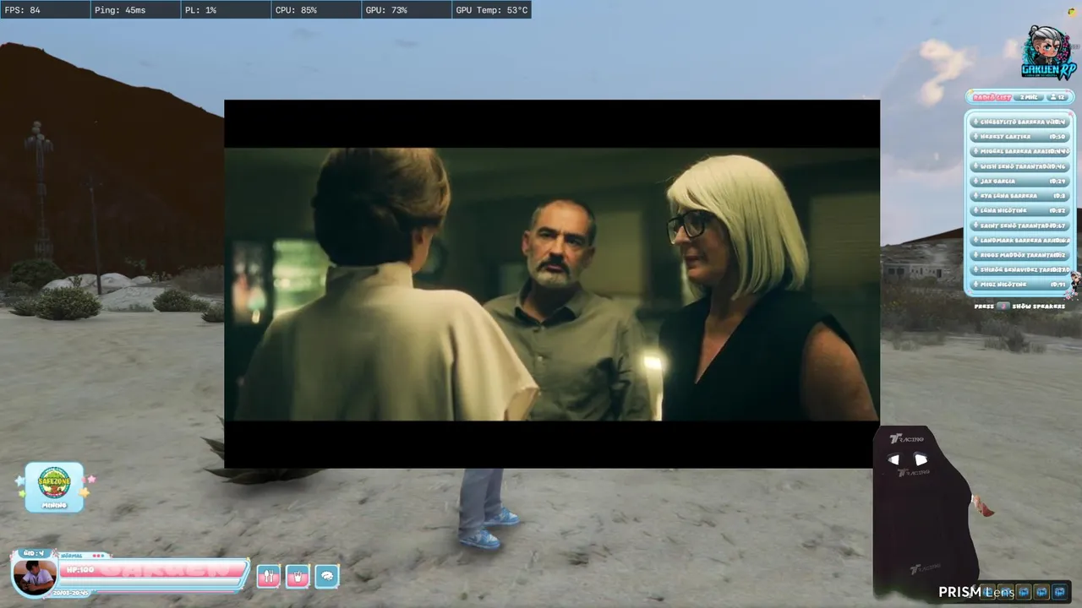
Task: Click the CPU: 85% readout
Action: pos(316,10)
